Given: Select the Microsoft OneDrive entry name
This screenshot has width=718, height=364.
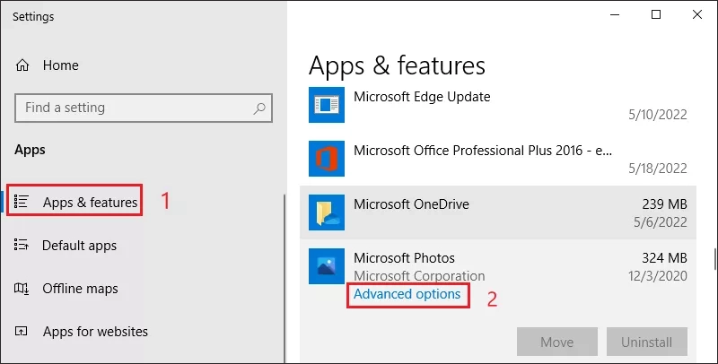Looking at the screenshot, I should (x=411, y=204).
